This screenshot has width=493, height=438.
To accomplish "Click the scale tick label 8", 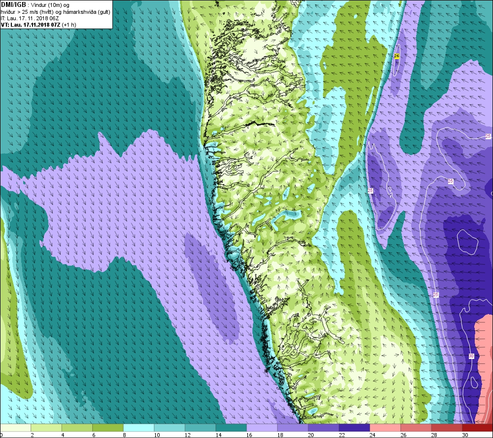I will pyautogui.click(x=125, y=435).
